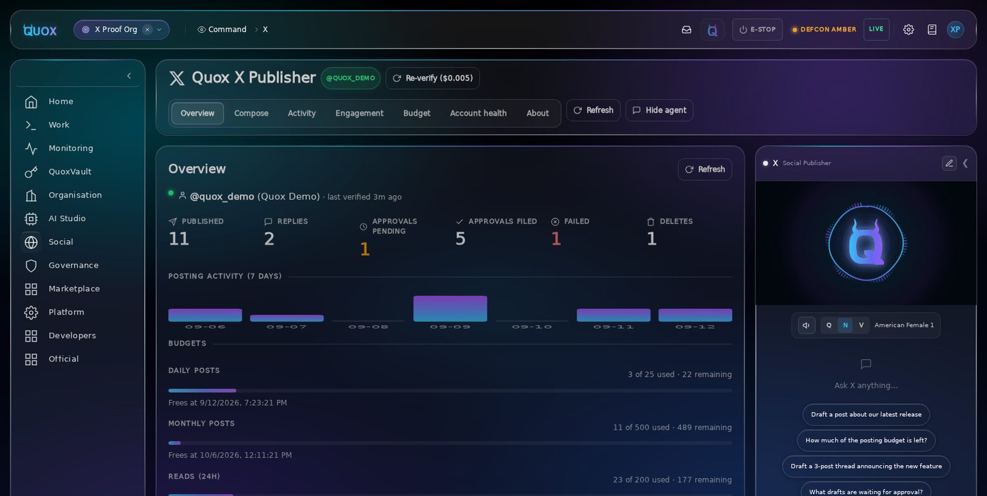This screenshot has height=496, width=987.
Task: Open the Governance shield icon
Action: coord(31,265)
